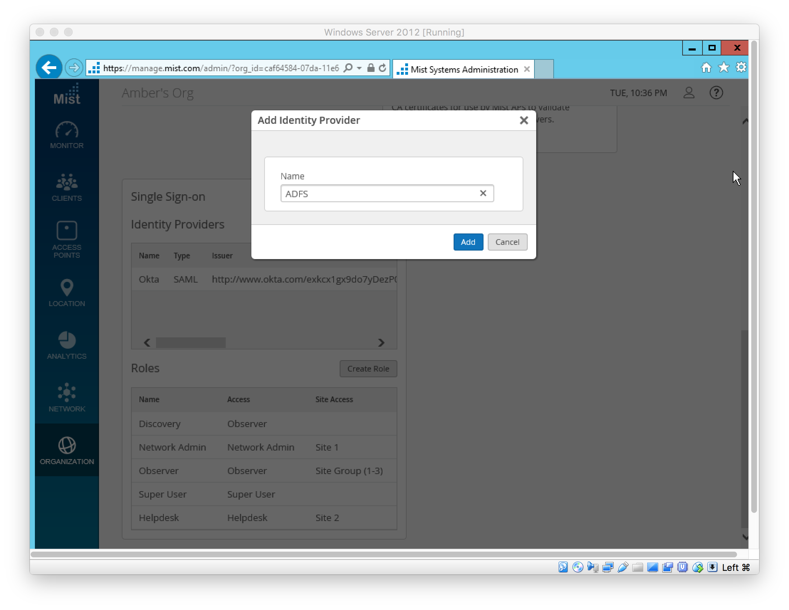Go to Access Points section
789x610 pixels.
(67, 239)
